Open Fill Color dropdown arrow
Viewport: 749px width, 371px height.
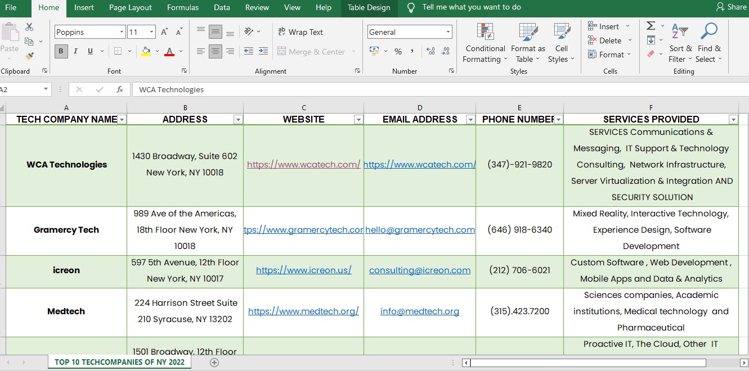[157, 51]
